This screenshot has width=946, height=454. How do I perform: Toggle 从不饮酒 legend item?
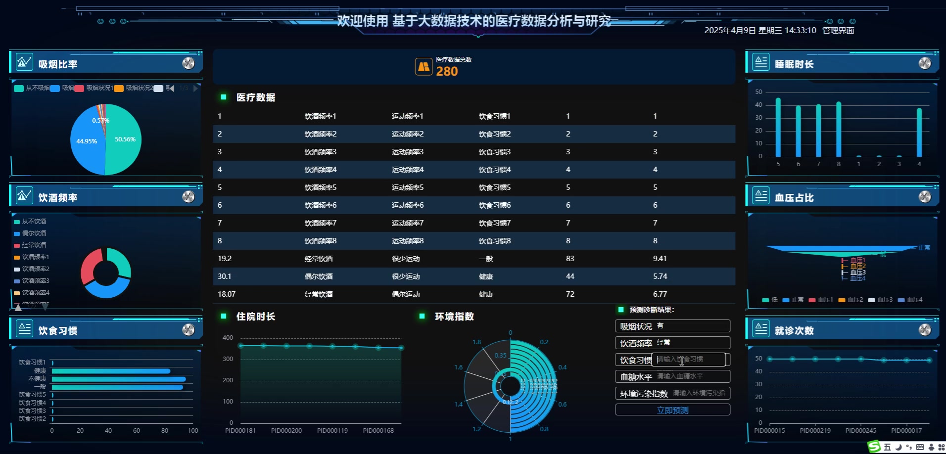pos(30,222)
